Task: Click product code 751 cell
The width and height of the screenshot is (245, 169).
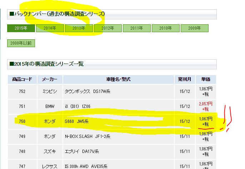Action: 22,106
